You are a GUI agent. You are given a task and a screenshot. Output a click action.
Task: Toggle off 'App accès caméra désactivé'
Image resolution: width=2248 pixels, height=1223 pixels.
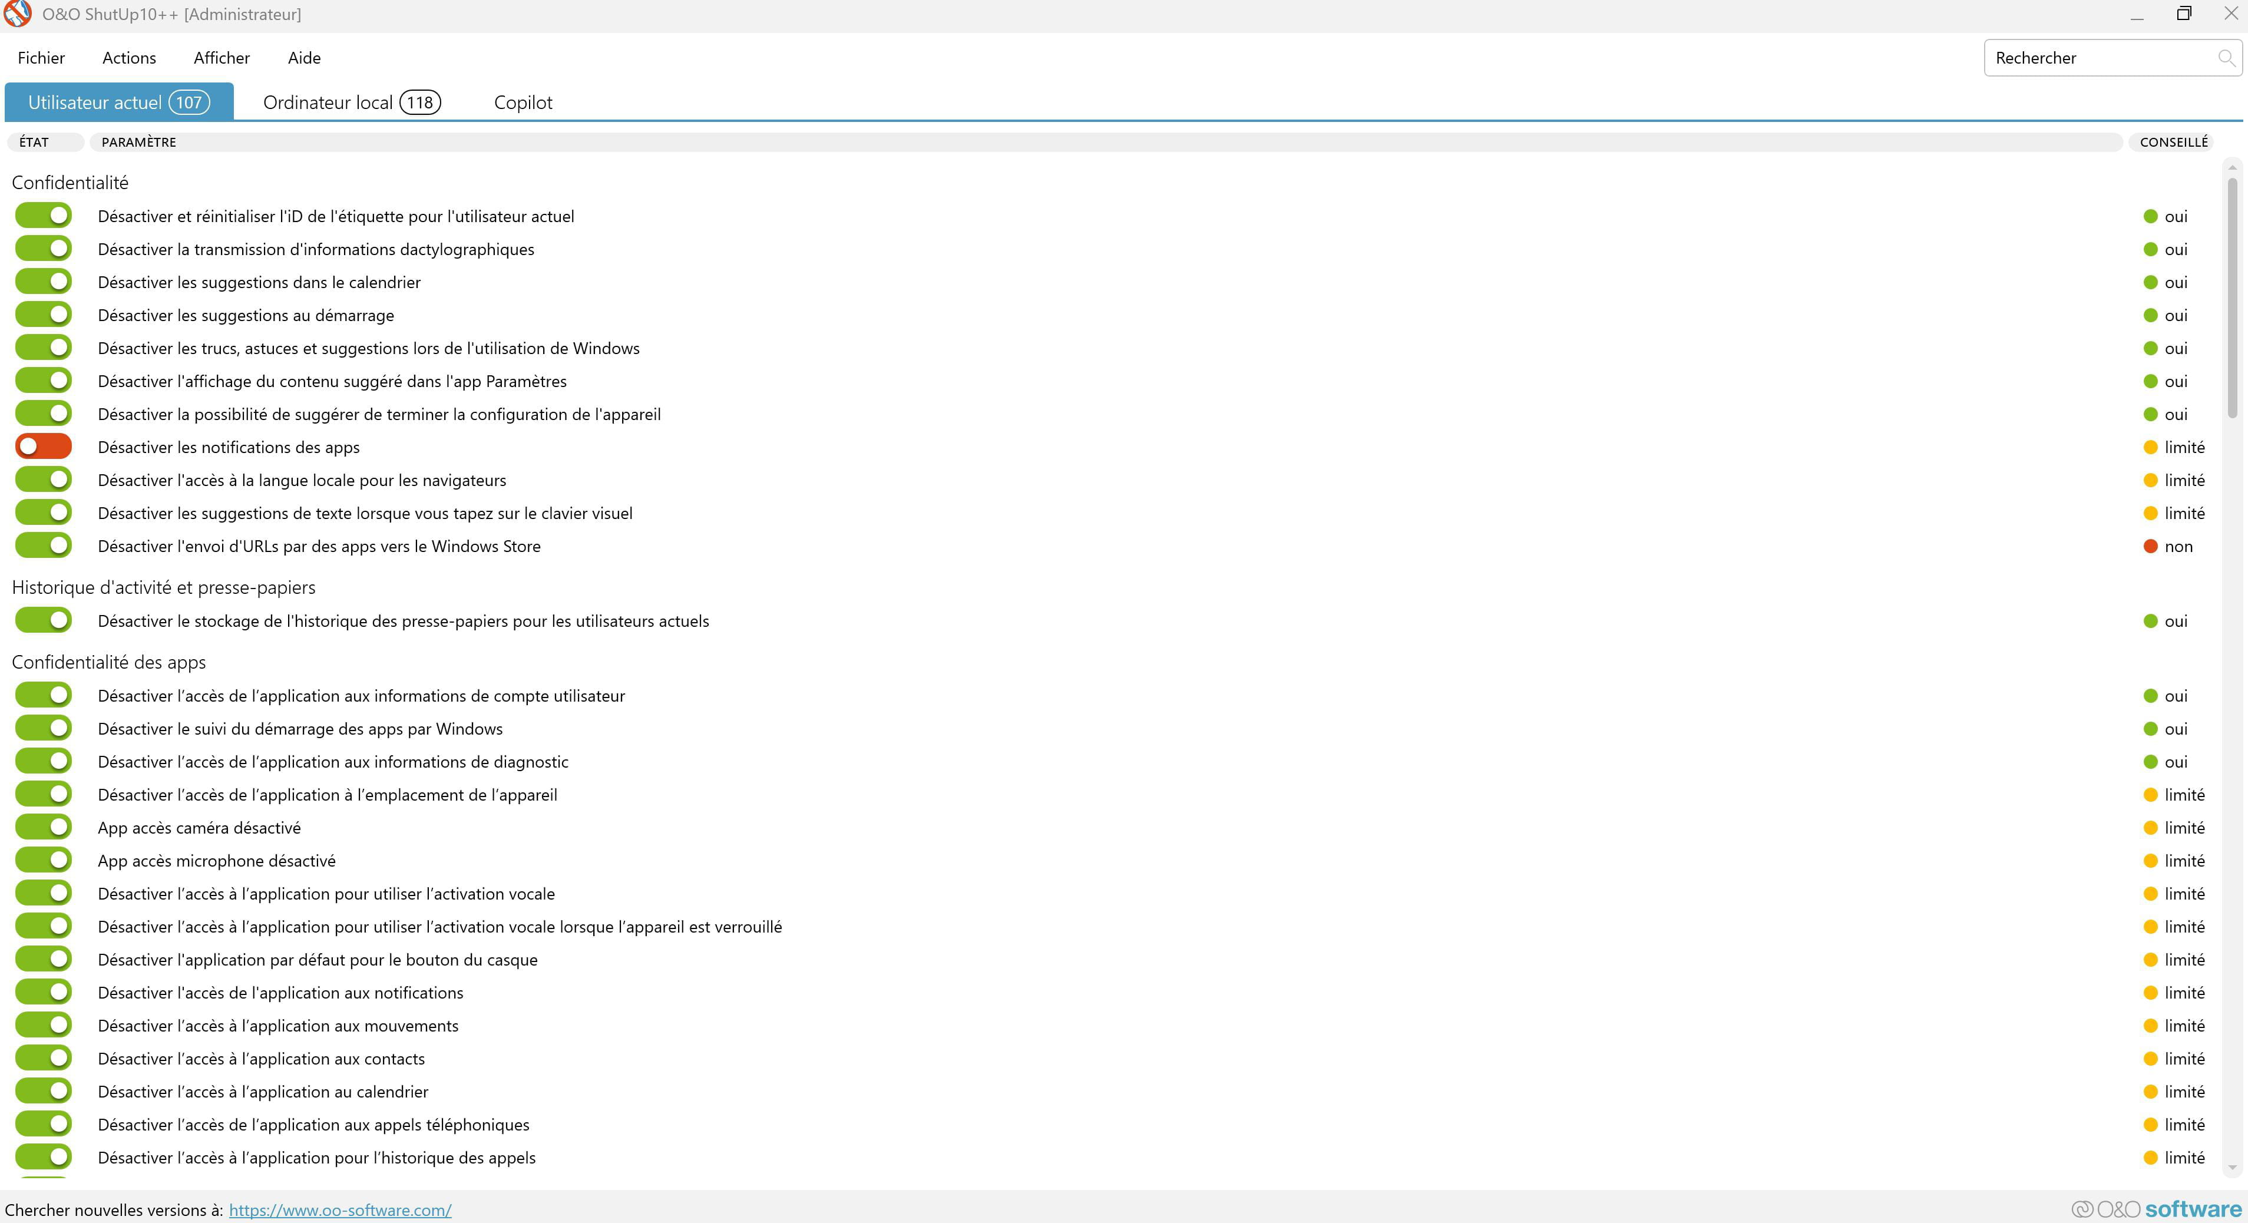(x=44, y=827)
